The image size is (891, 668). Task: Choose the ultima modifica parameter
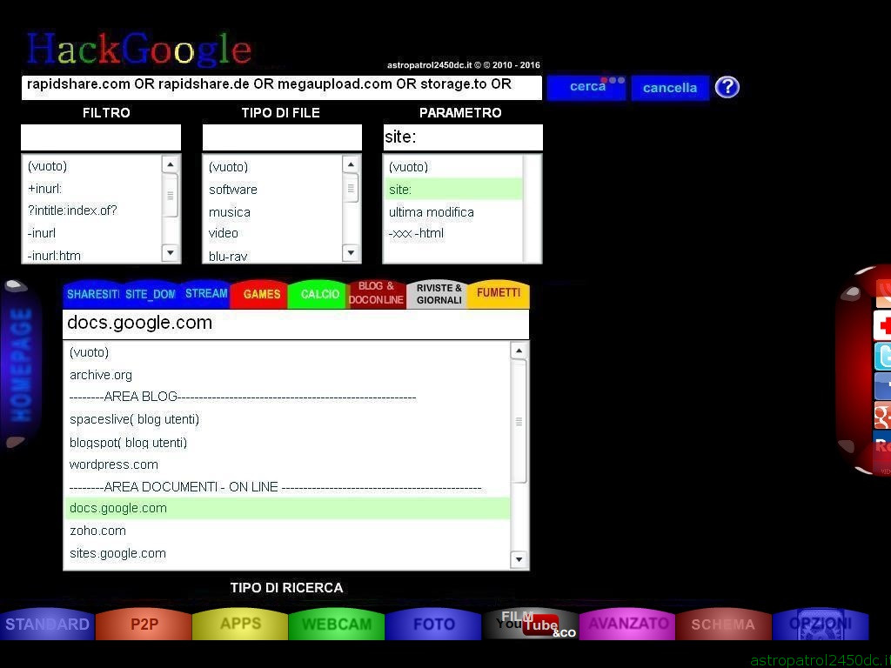(x=454, y=212)
